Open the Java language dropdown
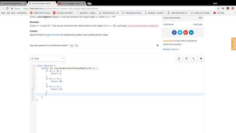This screenshot has height=133, width=236. pos(48,58)
